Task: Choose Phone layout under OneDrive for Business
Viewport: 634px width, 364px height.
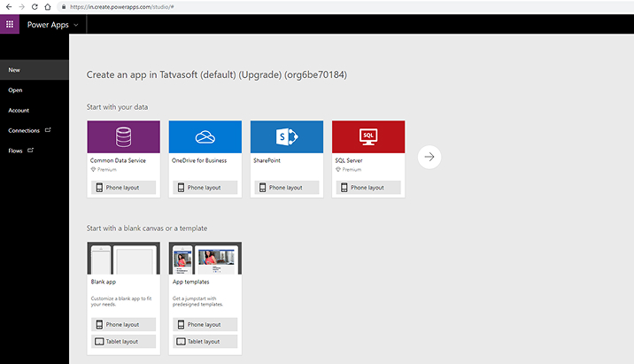Action: 205,188
